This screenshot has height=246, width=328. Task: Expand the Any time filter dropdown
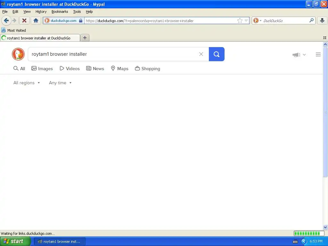coord(60,83)
